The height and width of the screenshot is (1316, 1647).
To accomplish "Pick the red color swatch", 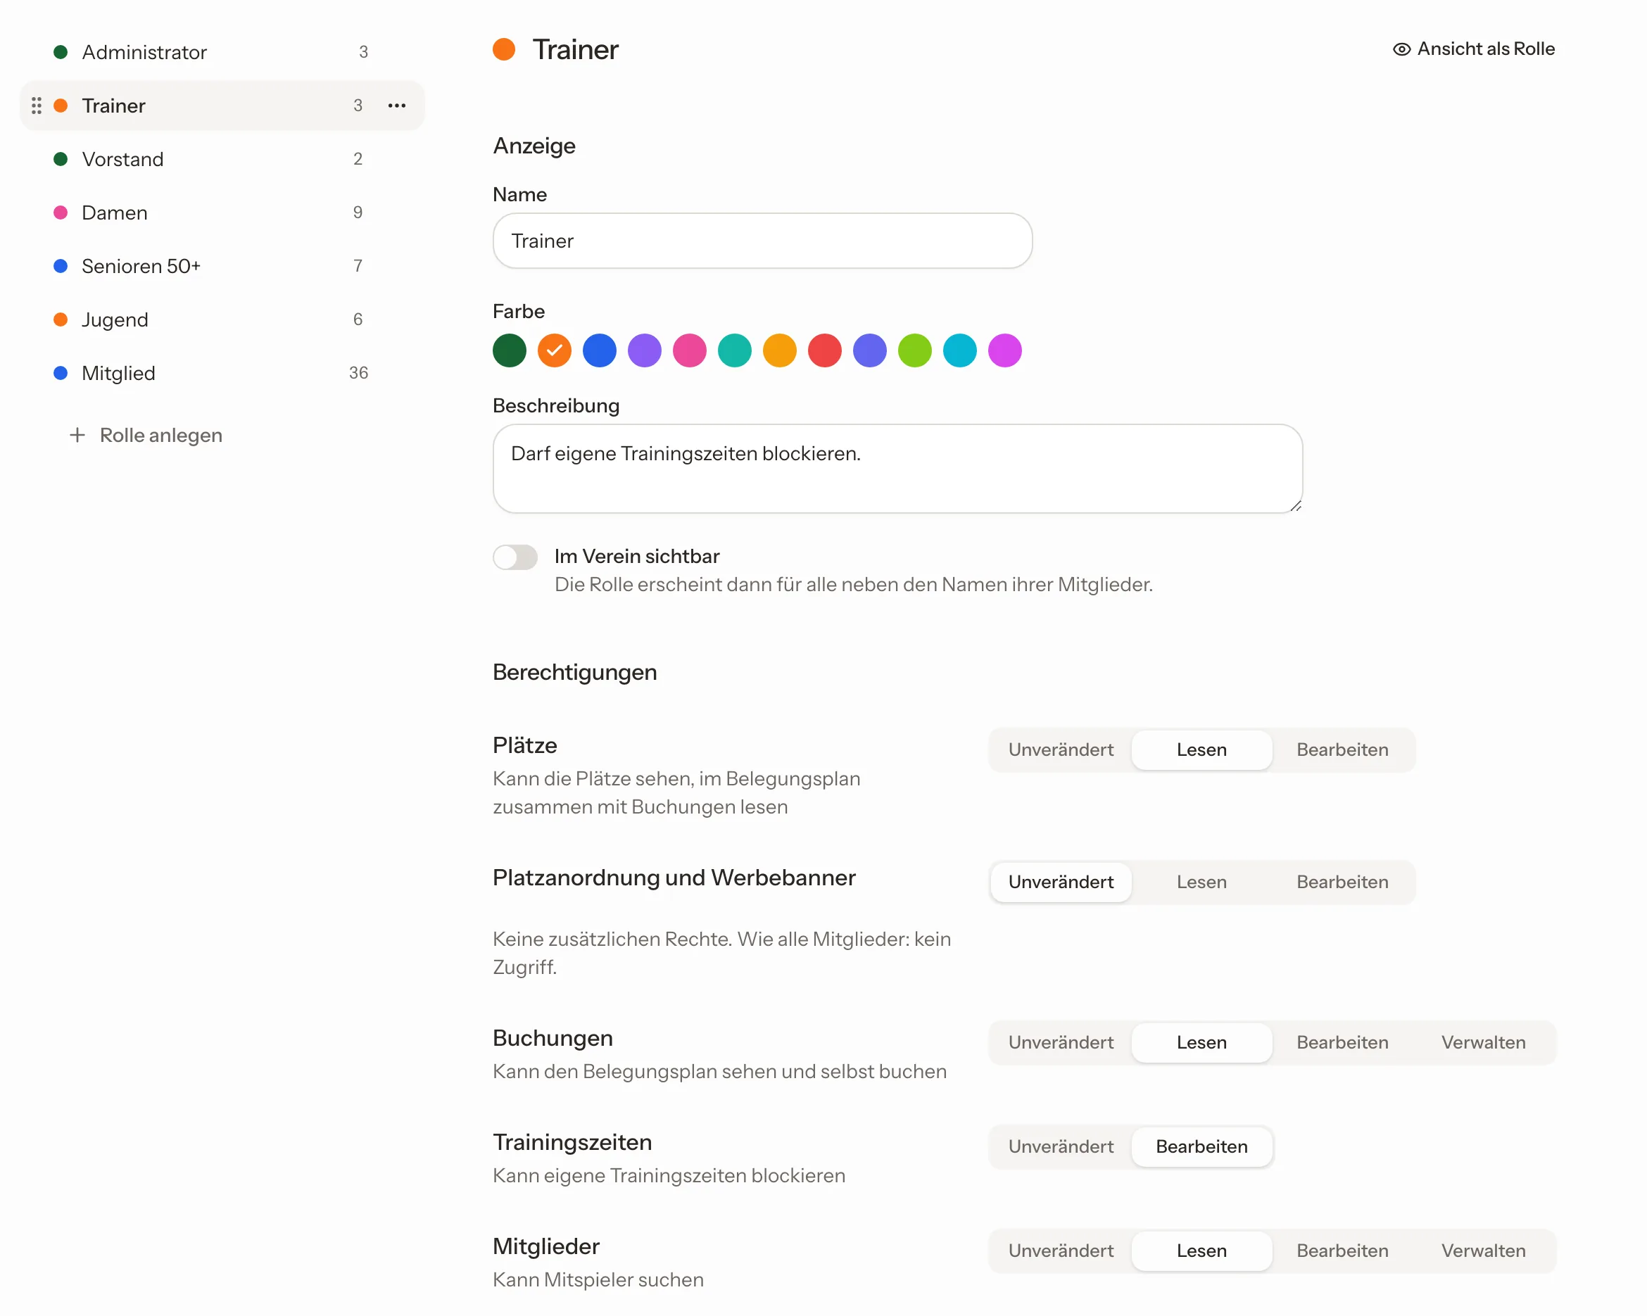I will pyautogui.click(x=824, y=350).
